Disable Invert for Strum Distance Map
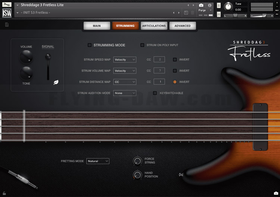 (x=175, y=82)
